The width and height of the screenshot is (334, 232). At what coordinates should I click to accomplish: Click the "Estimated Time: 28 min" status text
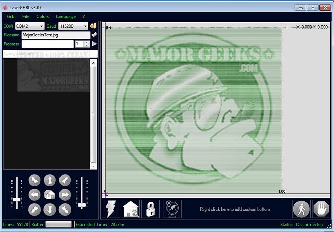pyautogui.click(x=100, y=225)
